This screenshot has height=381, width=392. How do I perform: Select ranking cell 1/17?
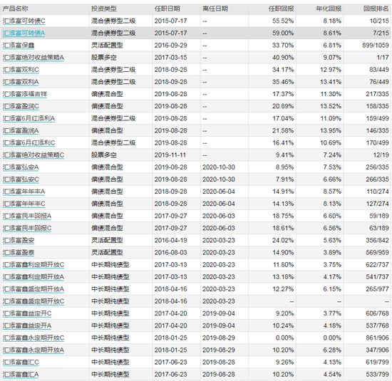(x=383, y=58)
